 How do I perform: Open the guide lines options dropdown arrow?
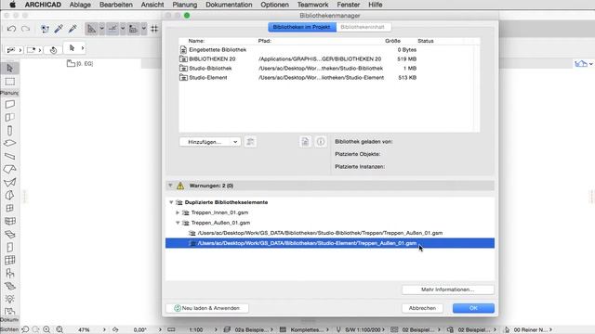101,29
